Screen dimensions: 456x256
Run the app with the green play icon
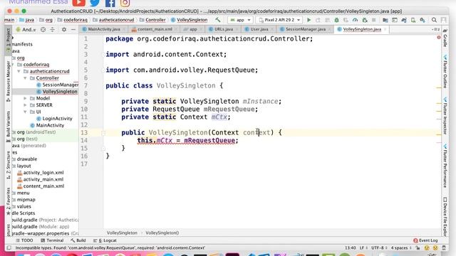309,20
